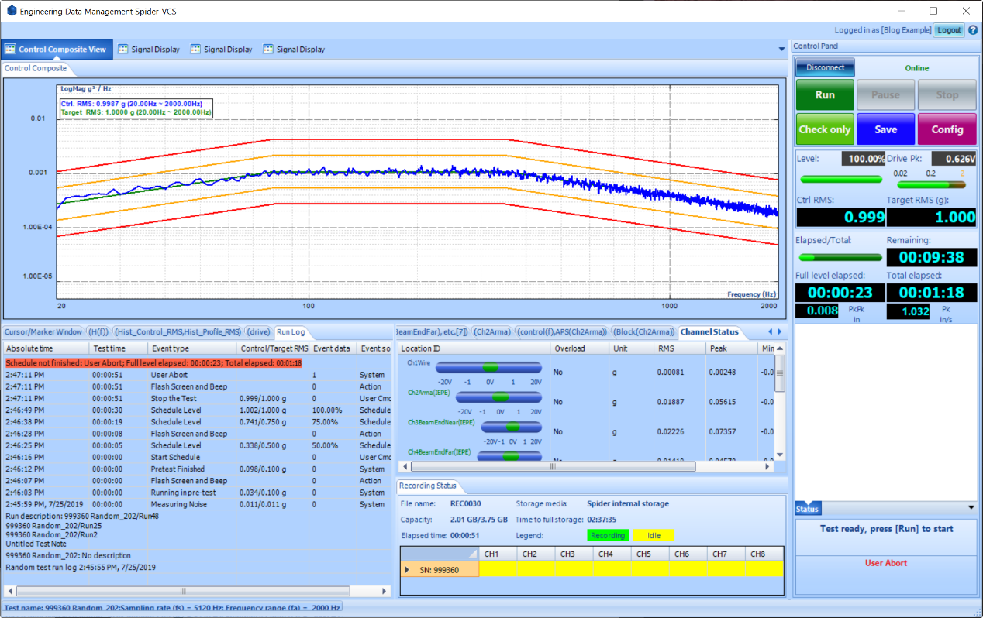Select the Channel Status tab

pyautogui.click(x=709, y=331)
